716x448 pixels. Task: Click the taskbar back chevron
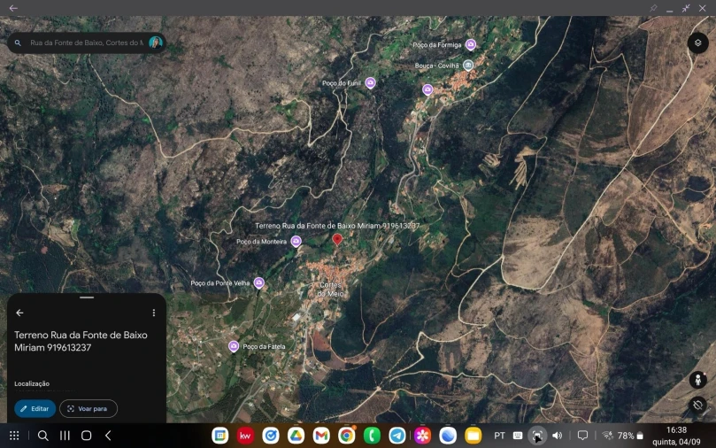click(108, 436)
